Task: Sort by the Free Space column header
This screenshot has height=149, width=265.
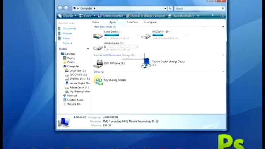Action: click(150, 22)
